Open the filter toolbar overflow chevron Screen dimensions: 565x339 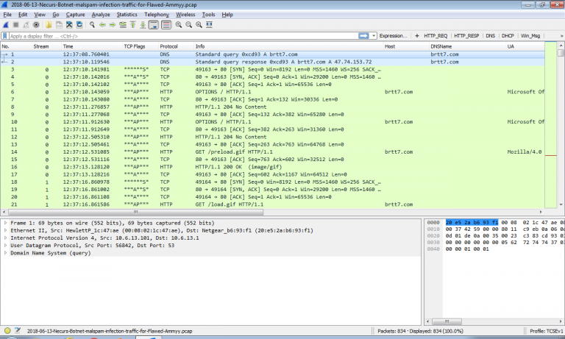561,36
